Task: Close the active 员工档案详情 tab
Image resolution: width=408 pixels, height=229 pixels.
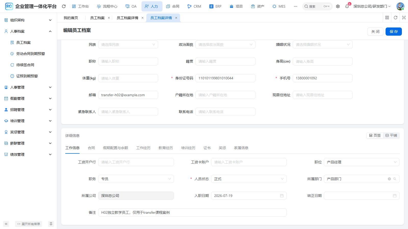Action: click(x=176, y=18)
